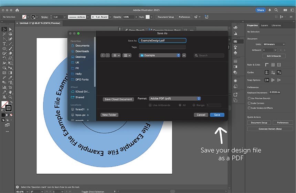Open the group view options dropdown
This screenshot has width=296, height=193.
coord(127,55)
